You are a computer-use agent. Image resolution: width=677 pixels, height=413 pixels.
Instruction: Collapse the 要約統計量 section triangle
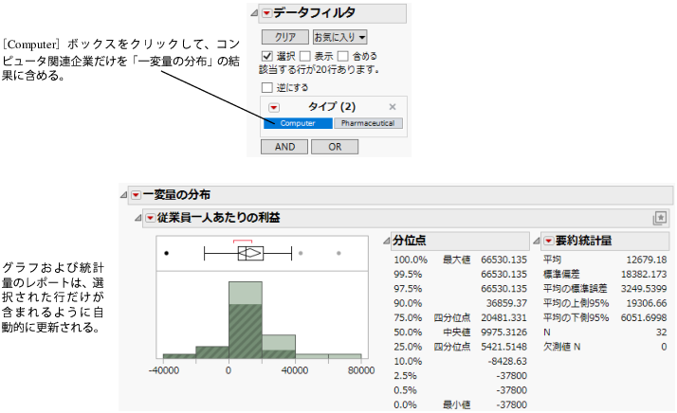pyautogui.click(x=537, y=241)
